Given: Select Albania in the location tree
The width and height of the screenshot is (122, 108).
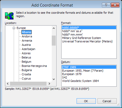Looking at the screenshot, I should (x=26, y=32).
